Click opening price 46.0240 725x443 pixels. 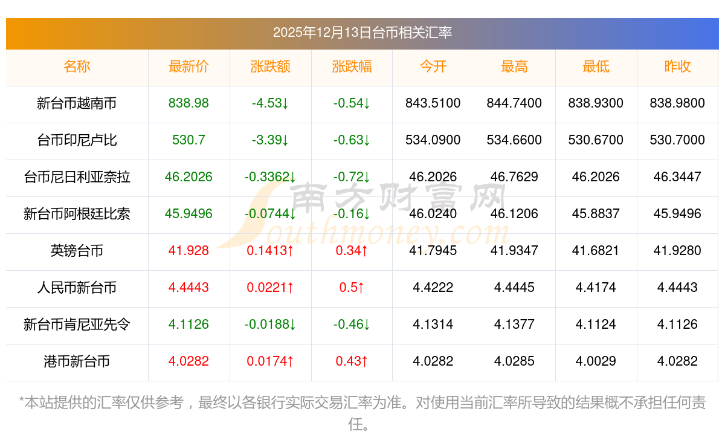click(x=433, y=214)
